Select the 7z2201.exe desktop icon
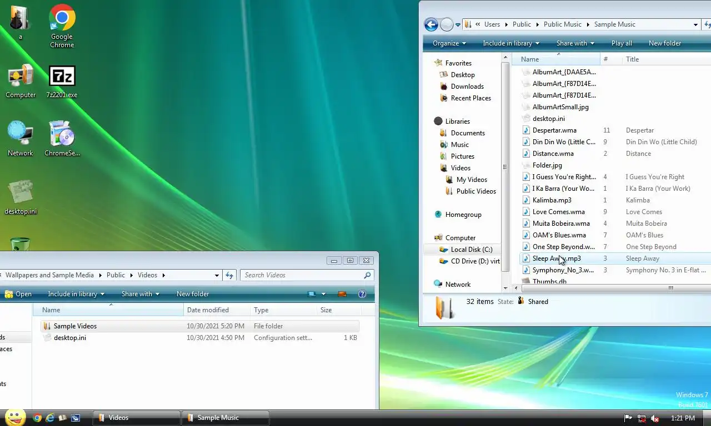The height and width of the screenshot is (426, 711). (x=62, y=82)
